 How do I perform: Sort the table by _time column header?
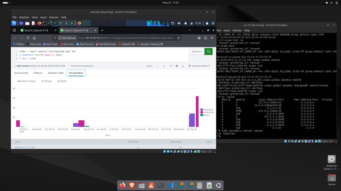click(x=17, y=141)
